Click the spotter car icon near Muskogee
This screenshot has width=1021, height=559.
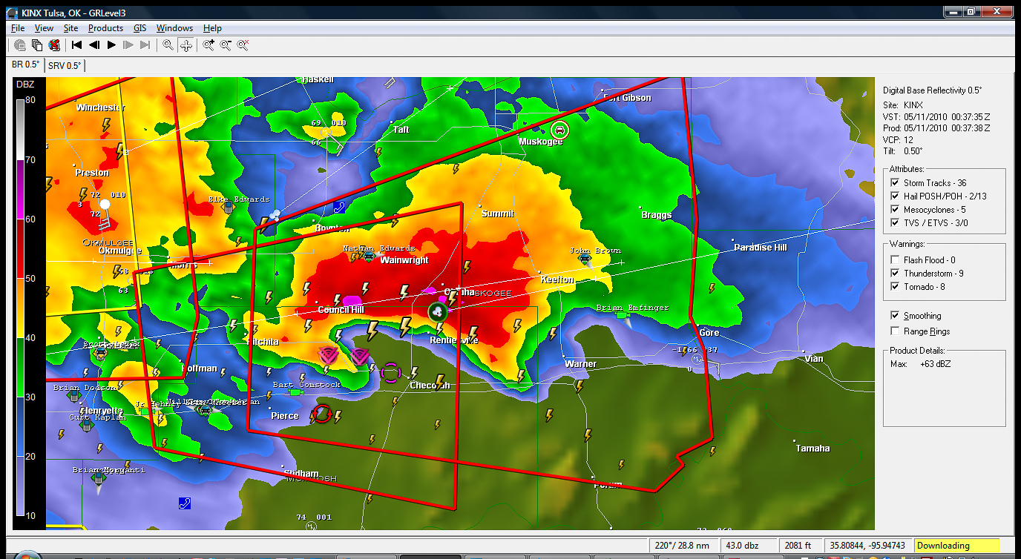560,129
